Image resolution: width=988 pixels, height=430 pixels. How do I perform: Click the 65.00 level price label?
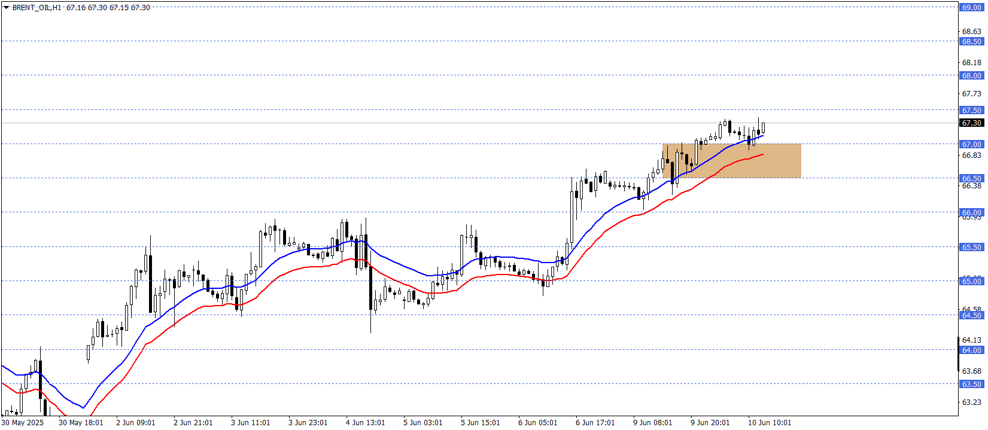tap(971, 281)
